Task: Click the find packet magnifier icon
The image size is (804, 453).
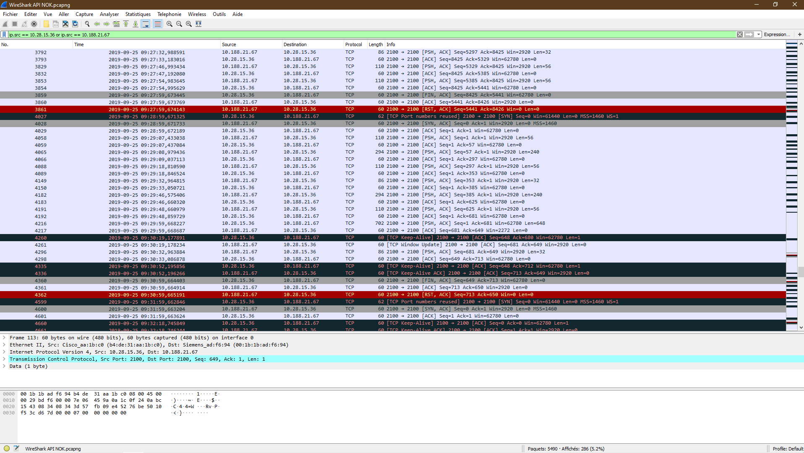Action: click(x=87, y=24)
